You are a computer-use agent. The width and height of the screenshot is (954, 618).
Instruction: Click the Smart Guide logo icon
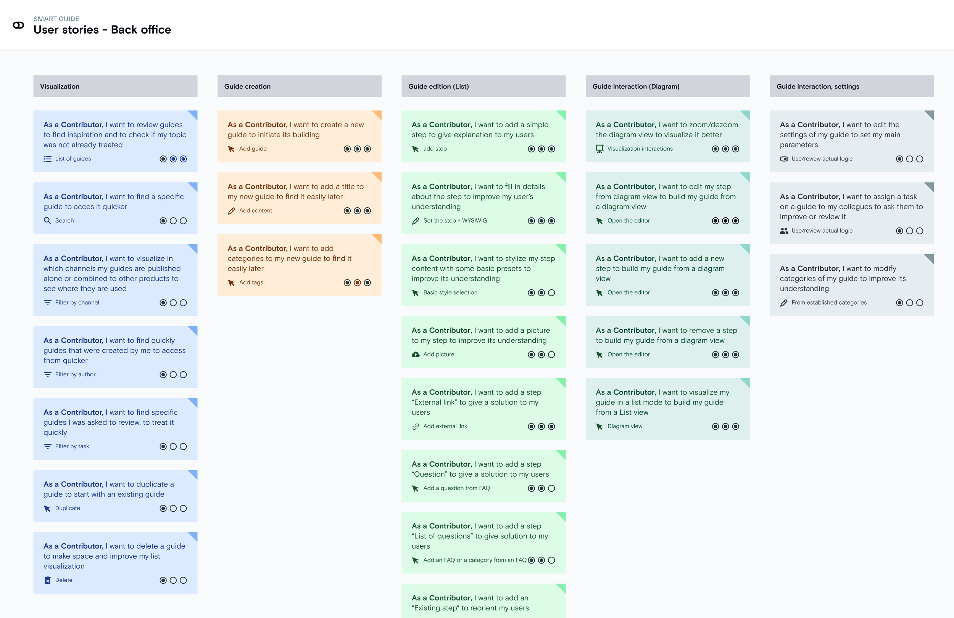pyautogui.click(x=18, y=25)
